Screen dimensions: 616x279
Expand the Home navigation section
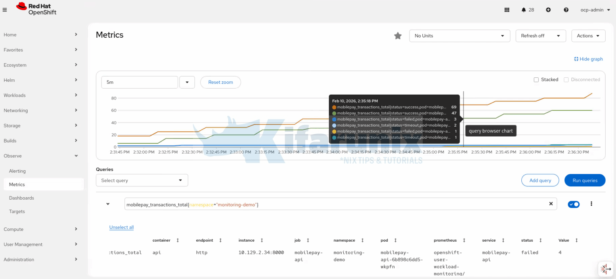[x=41, y=35]
